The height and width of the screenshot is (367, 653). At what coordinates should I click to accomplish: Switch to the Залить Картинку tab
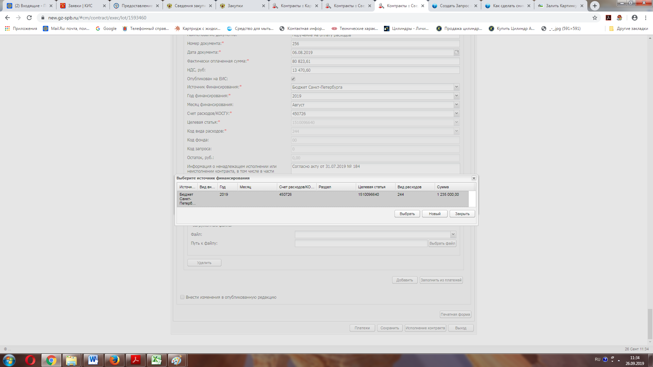coord(560,6)
